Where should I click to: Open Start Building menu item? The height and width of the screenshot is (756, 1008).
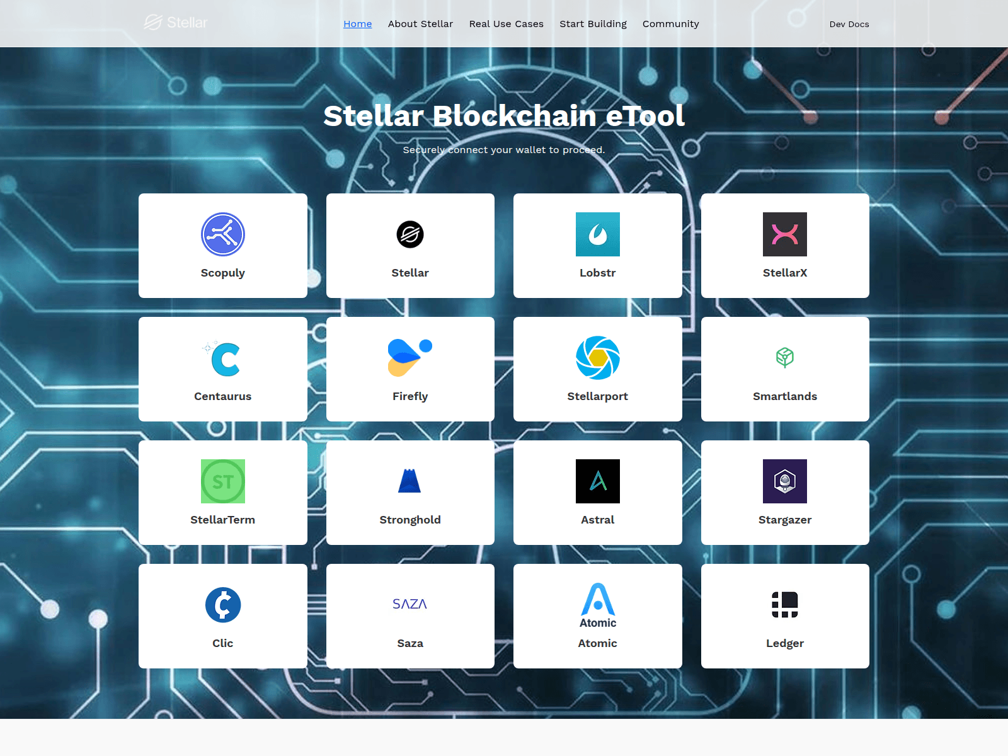coord(593,24)
